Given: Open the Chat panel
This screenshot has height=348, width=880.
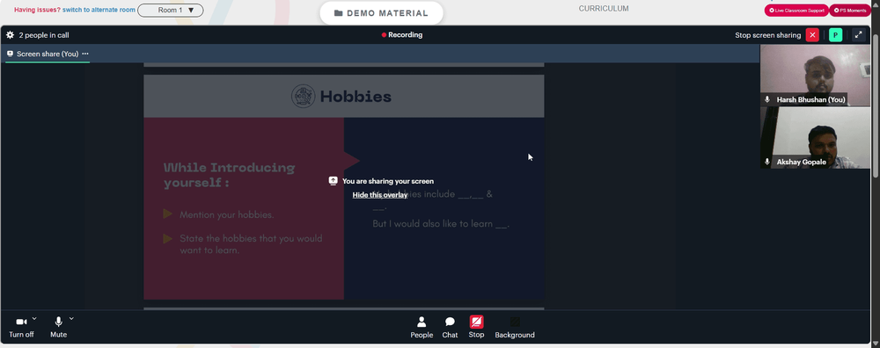Looking at the screenshot, I should pos(450,327).
